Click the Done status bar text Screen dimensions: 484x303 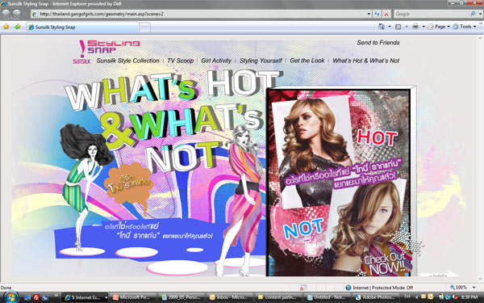click(x=6, y=288)
